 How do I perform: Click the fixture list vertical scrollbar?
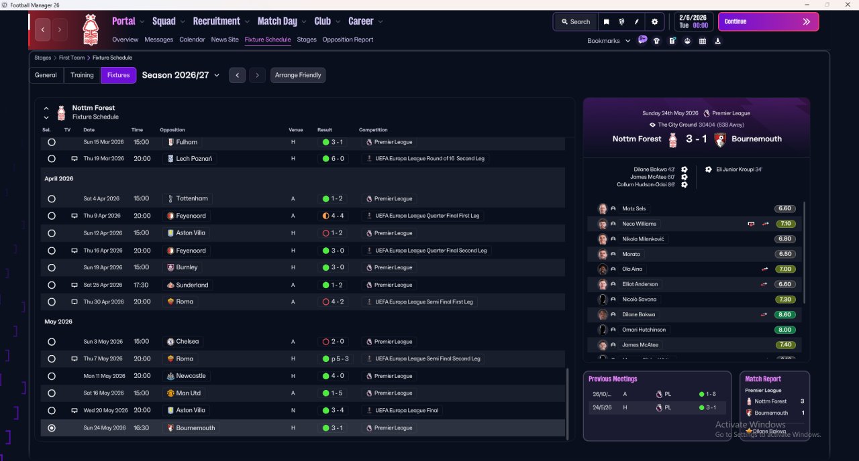tap(568, 403)
